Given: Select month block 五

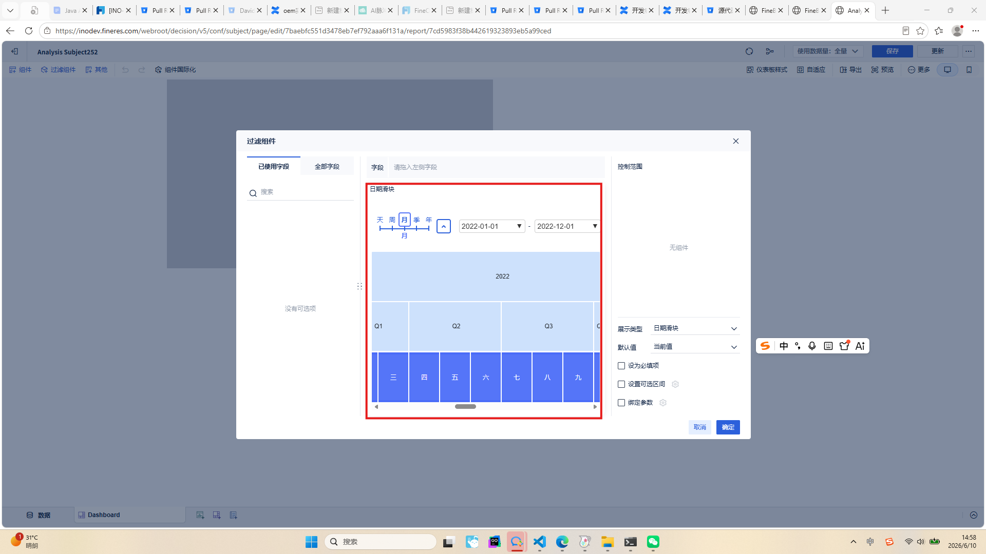Looking at the screenshot, I should click(455, 377).
